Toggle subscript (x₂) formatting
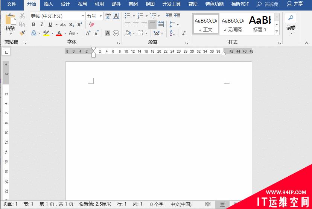 click(x=72, y=25)
